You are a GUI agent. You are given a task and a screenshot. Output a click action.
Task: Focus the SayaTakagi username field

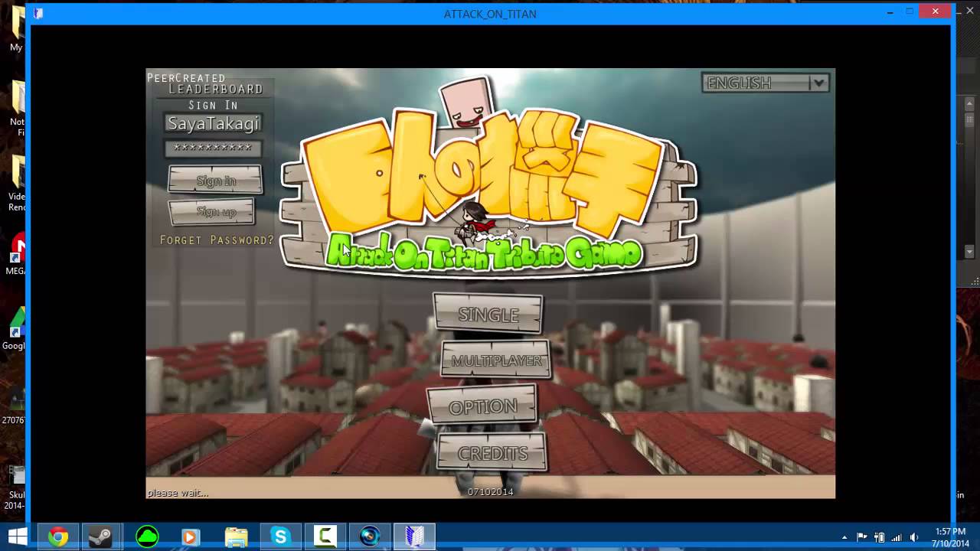pyautogui.click(x=214, y=123)
